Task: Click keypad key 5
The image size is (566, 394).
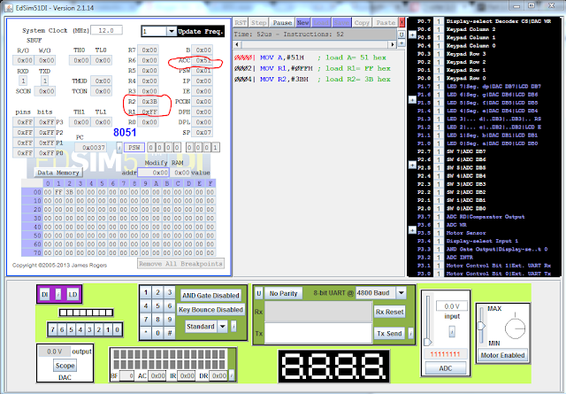Action: tap(157, 305)
